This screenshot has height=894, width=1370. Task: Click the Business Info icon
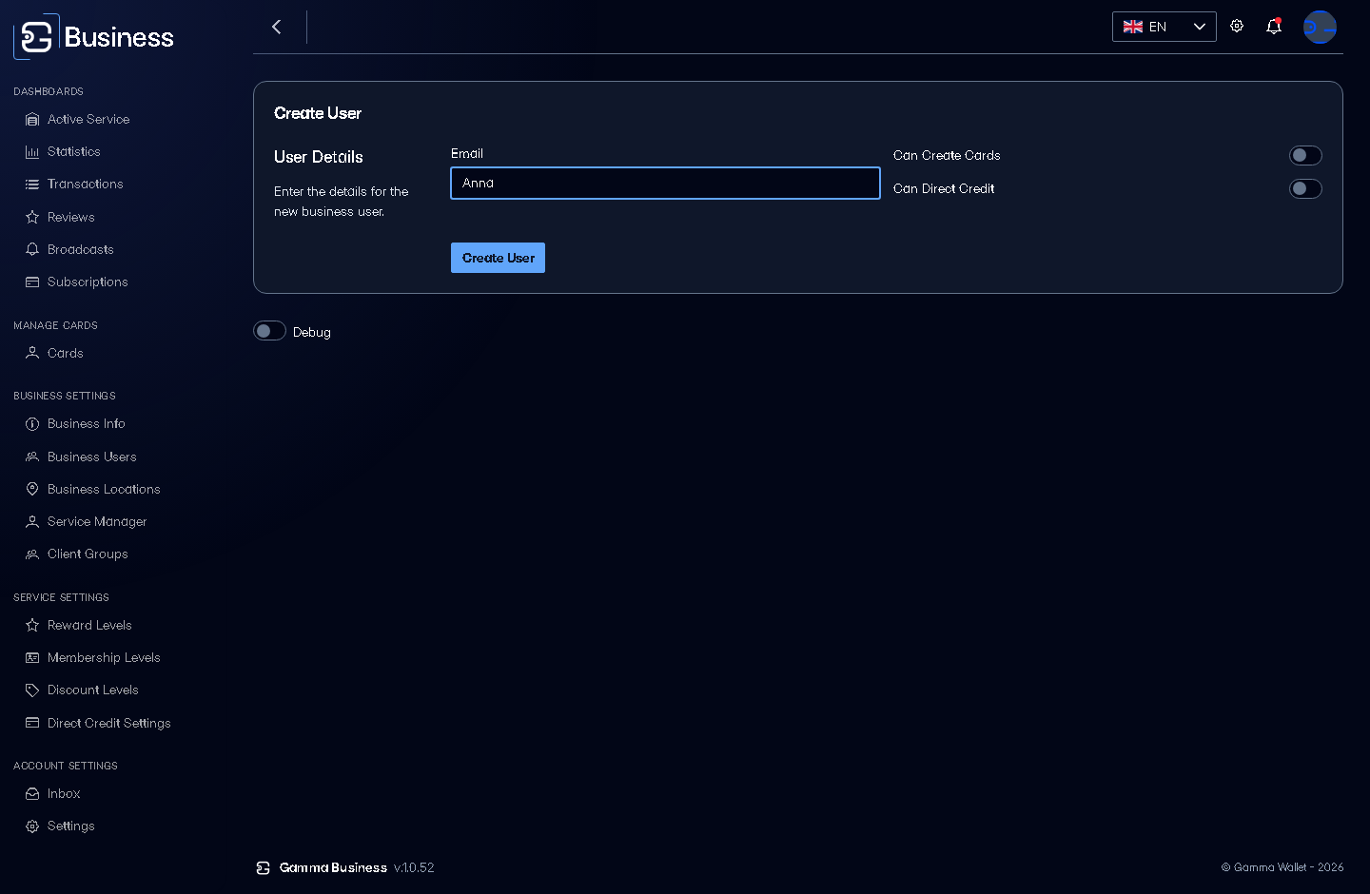click(x=32, y=424)
